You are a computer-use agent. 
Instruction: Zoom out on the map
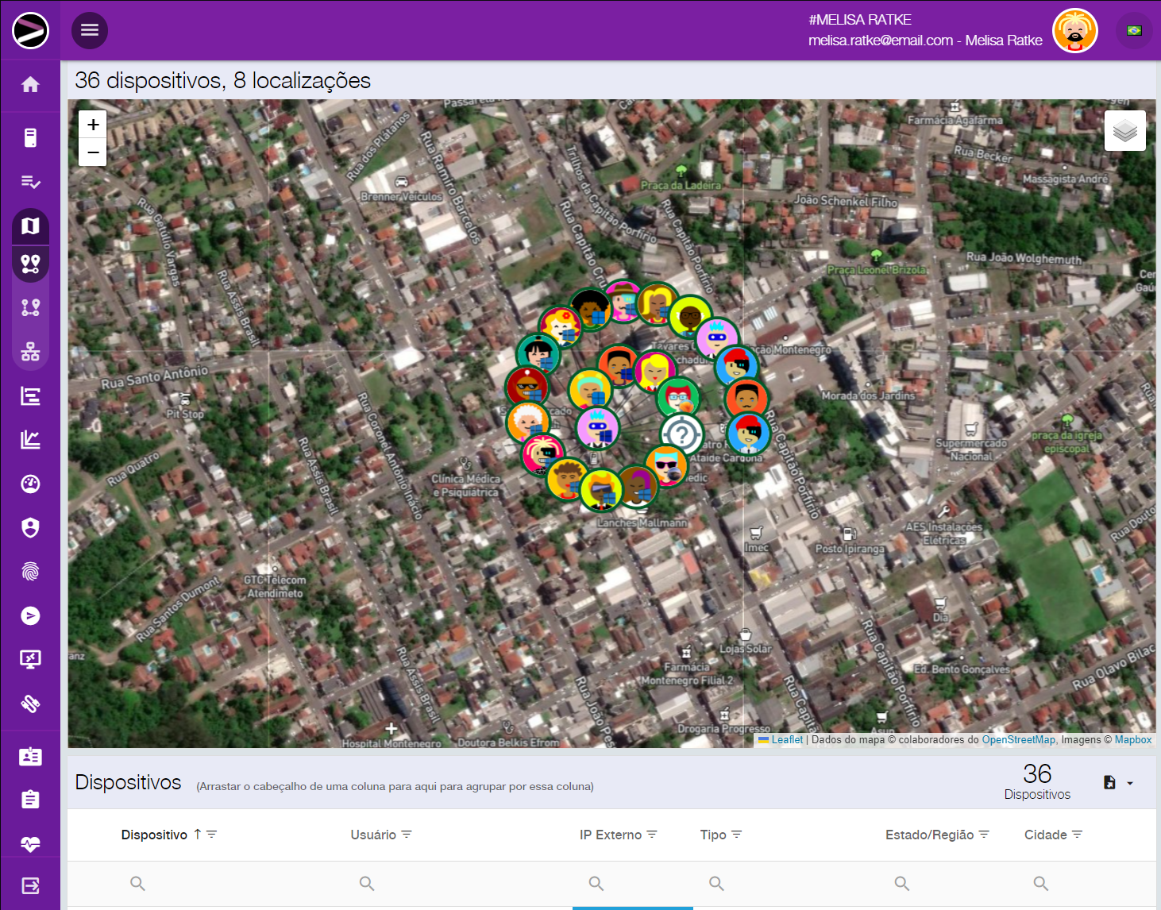click(93, 152)
